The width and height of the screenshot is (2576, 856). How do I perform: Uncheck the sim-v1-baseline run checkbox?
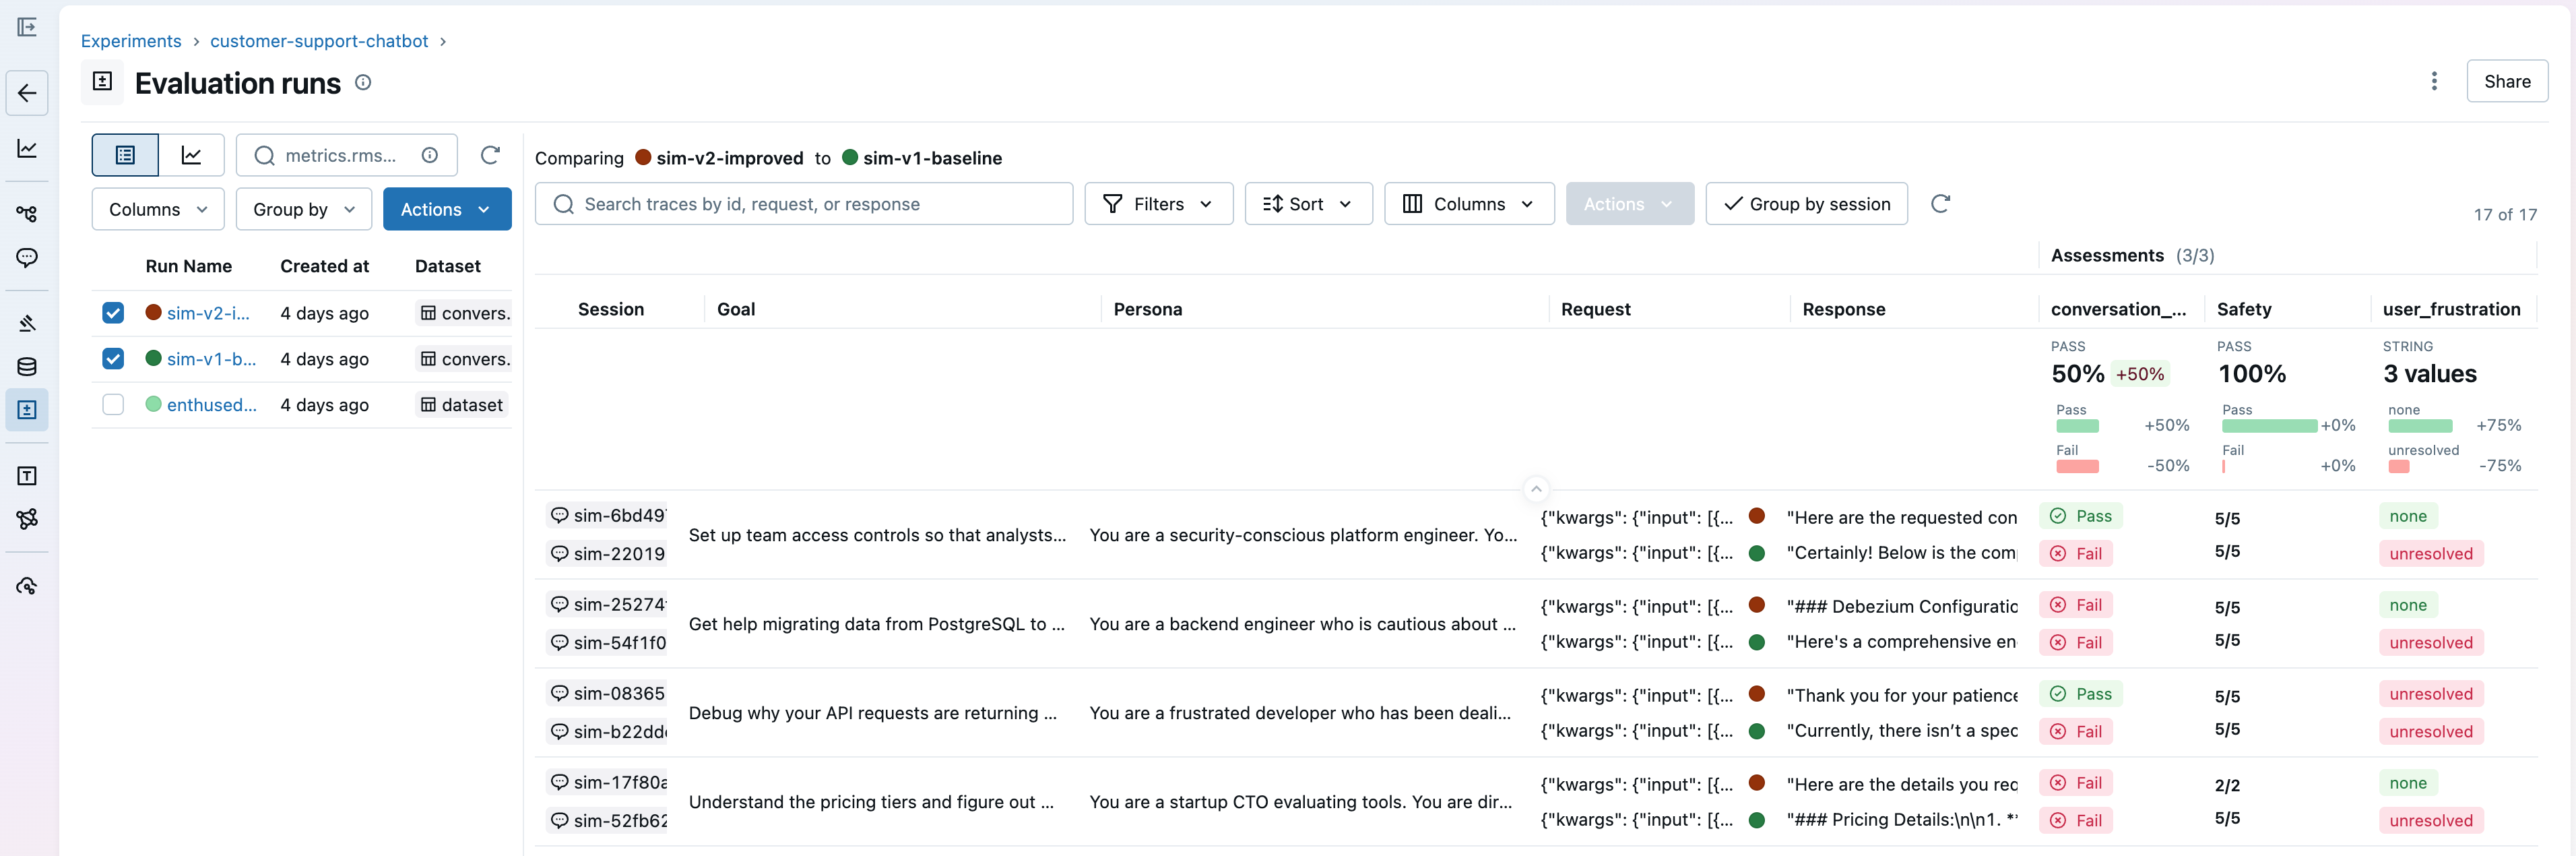point(113,359)
